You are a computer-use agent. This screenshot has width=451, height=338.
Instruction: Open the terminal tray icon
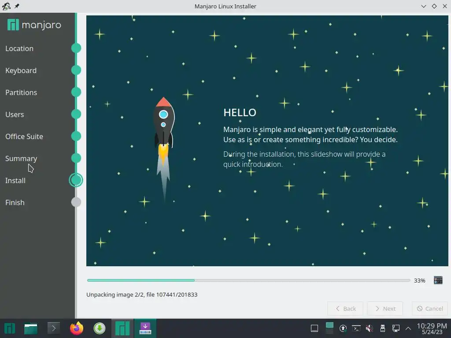point(356,328)
